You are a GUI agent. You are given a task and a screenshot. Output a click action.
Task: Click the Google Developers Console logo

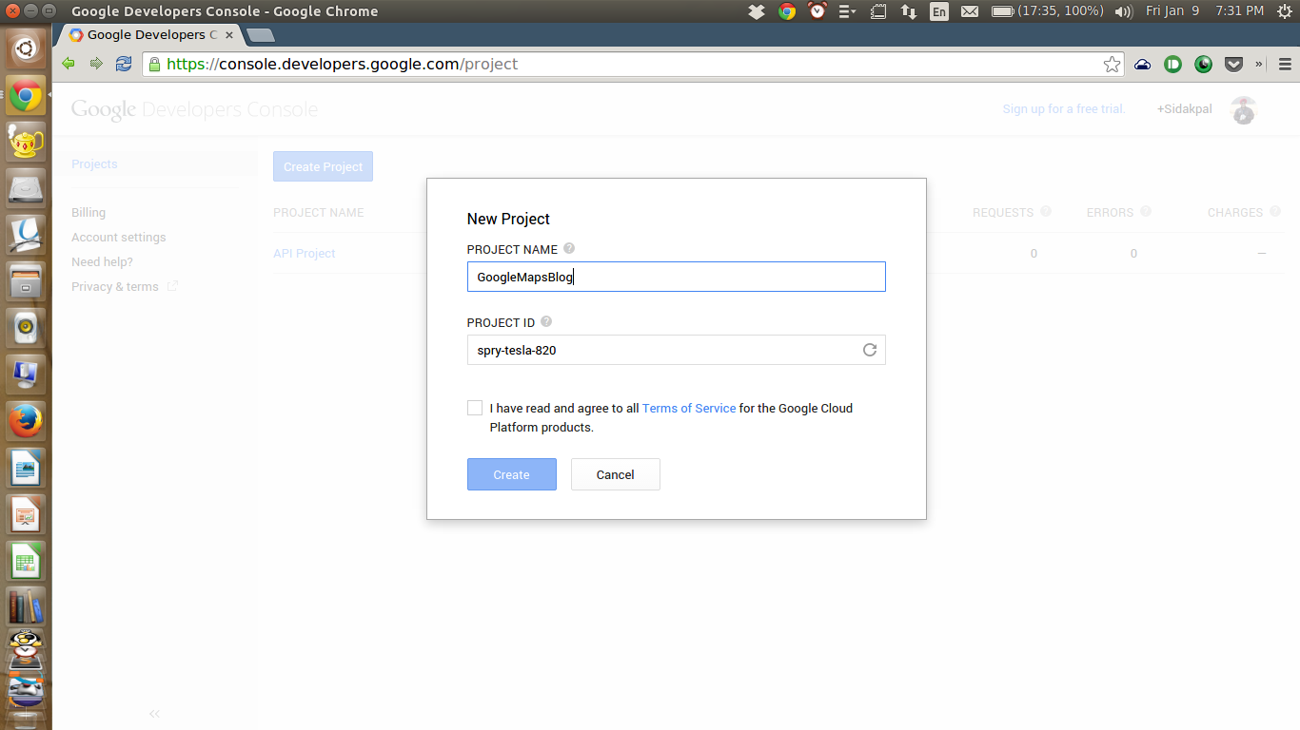(194, 109)
